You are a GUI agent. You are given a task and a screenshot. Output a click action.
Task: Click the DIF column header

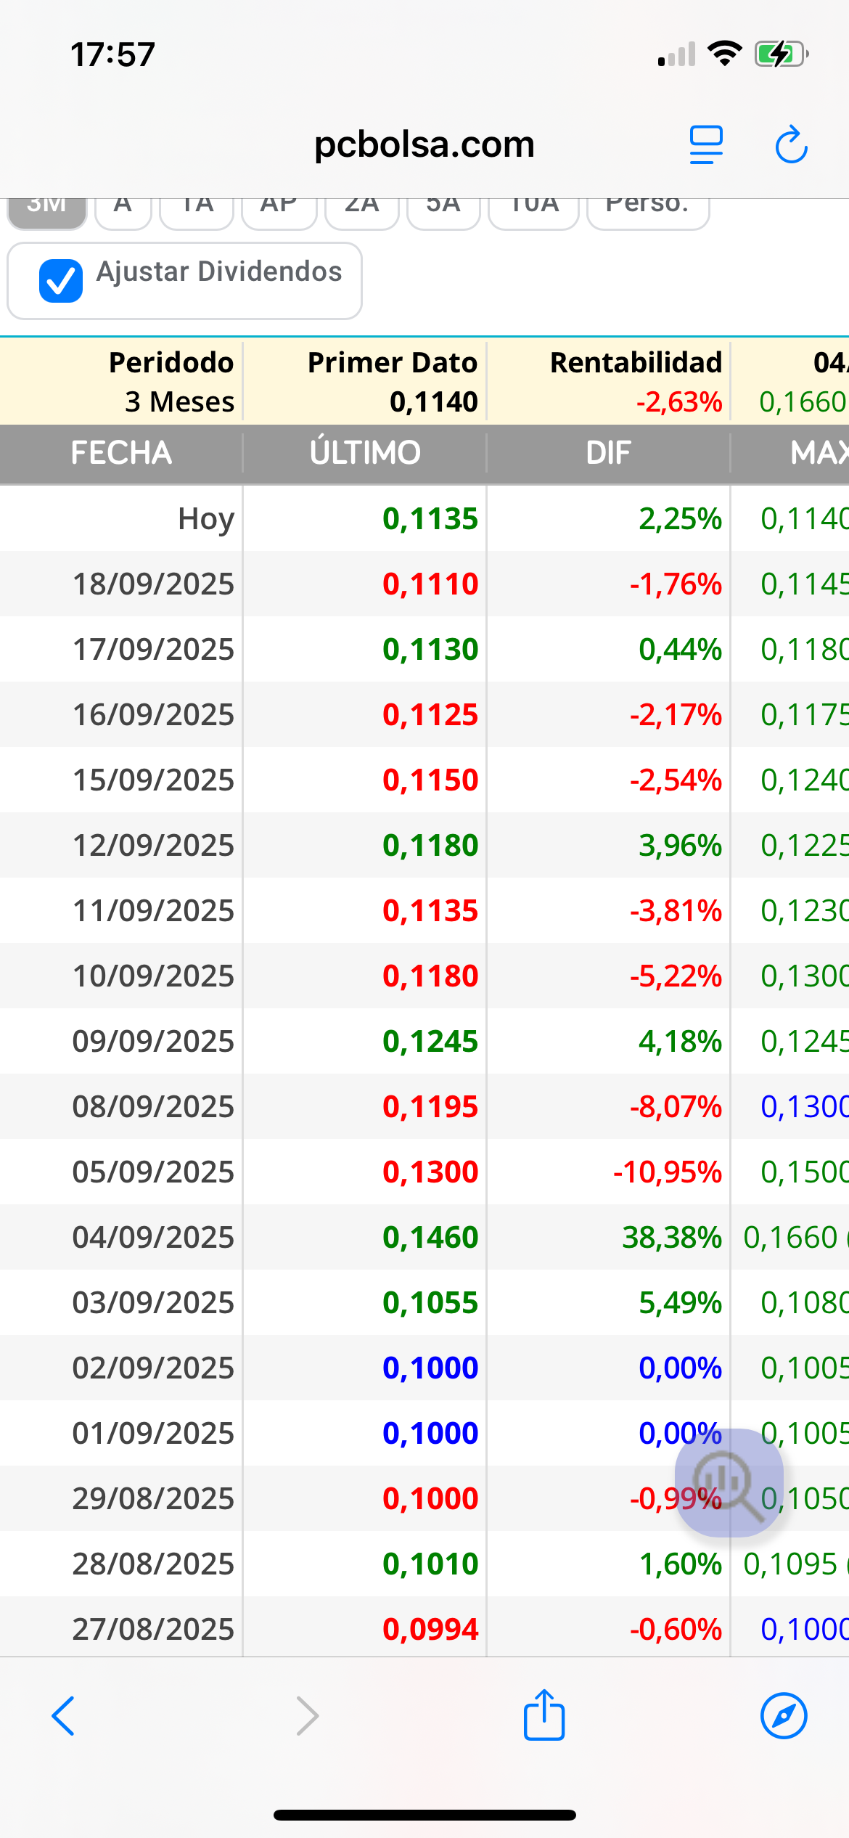pyautogui.click(x=608, y=453)
